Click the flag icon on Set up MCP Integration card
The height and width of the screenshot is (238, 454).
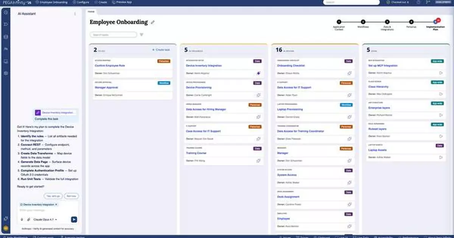click(441, 73)
